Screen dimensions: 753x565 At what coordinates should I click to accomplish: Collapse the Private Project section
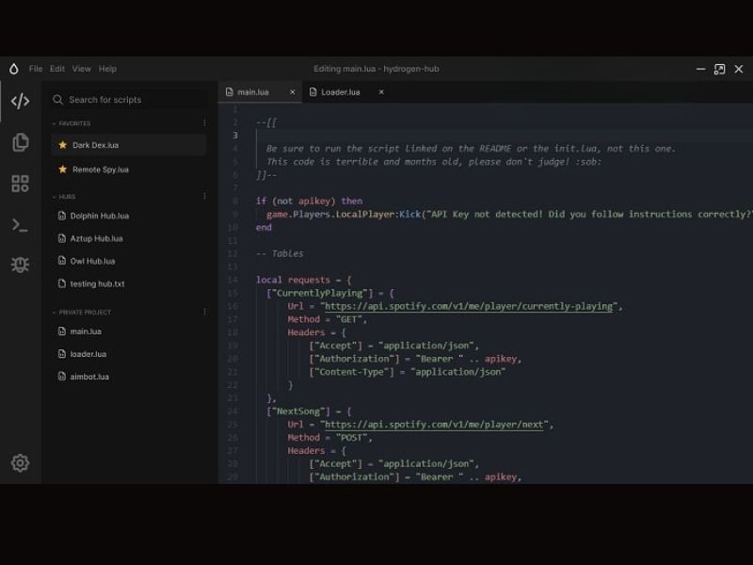click(x=55, y=312)
